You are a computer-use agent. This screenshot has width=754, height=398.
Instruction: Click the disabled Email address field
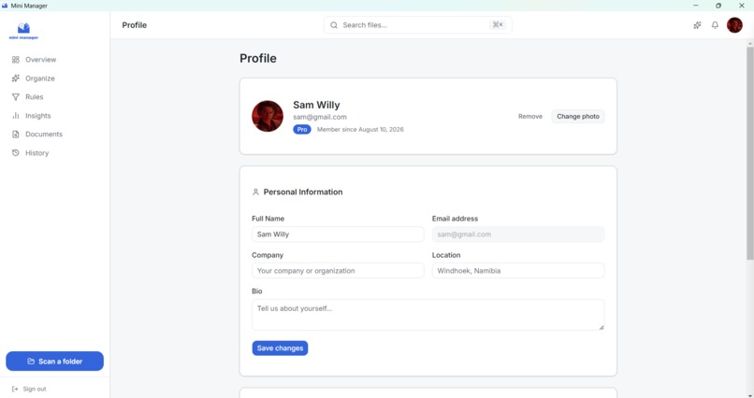pos(518,235)
